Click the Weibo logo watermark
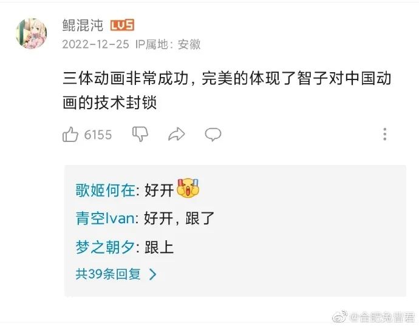Screen dimensions: 419x327 point(339,317)
